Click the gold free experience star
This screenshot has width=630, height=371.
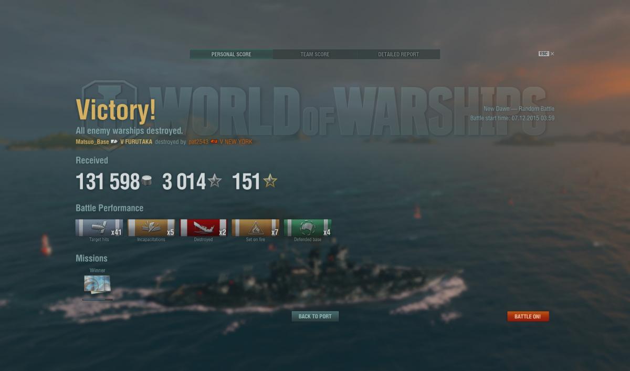(270, 181)
